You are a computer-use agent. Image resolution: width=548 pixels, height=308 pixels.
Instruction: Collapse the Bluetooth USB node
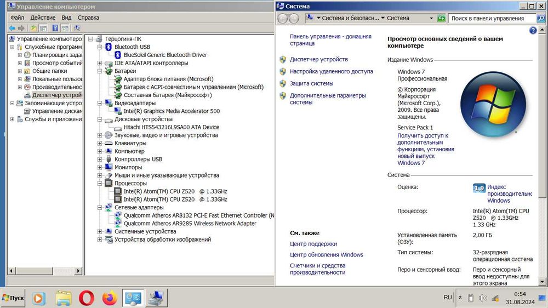100,47
